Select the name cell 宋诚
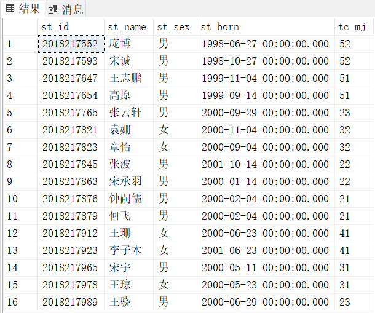Screen dimensions: 375x313 click(128, 61)
